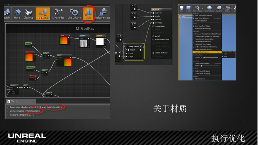
Task: Click the red volume mute speaker icon
Action: pyautogui.click(x=201, y=57)
